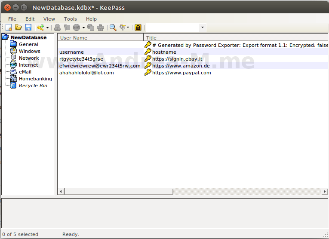
Task: Click the Recycle Bin trash icon
Action: click(x=13, y=86)
